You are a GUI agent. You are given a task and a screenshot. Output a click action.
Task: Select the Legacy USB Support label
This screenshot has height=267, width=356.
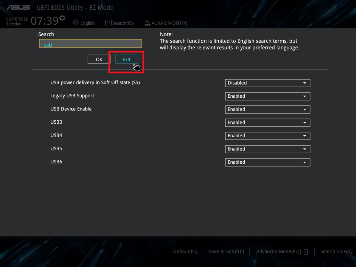pyautogui.click(x=72, y=96)
